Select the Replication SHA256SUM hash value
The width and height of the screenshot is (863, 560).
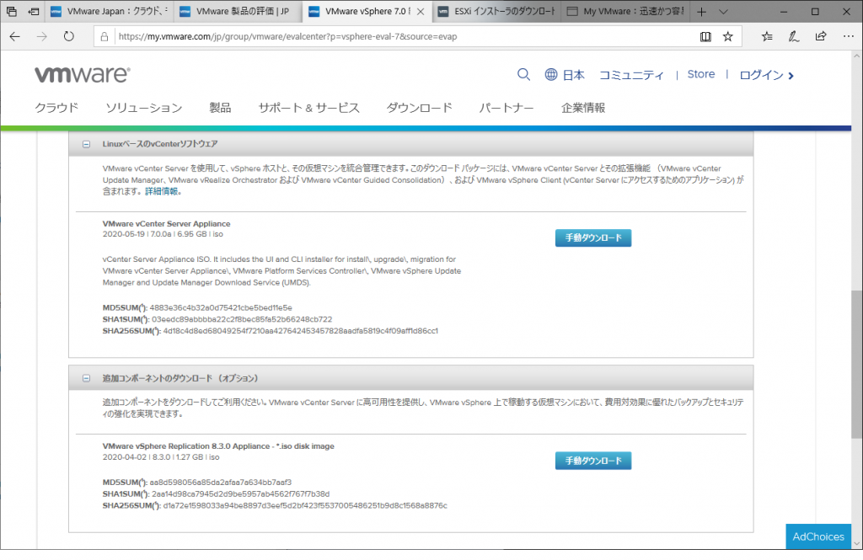305,505
